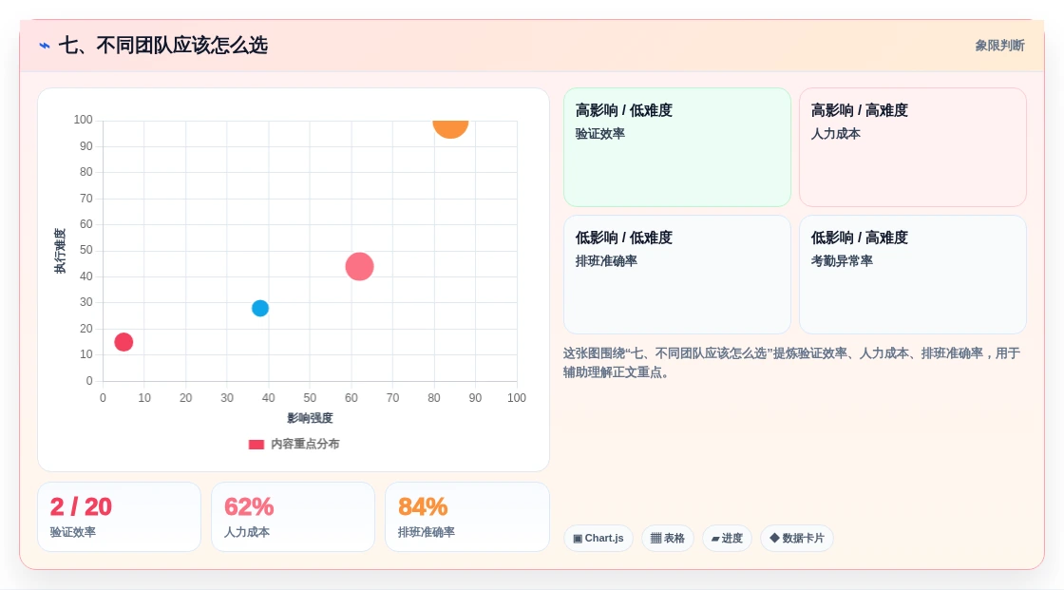This screenshot has height=590, width=1064.
Task: Click the Chart.js tag chip
Action: coord(598,539)
